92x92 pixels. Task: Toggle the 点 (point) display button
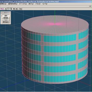pyautogui.click(x=6, y=9)
